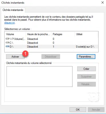Open the 'cliquez ici' help link
This screenshot has height=114, width=106.
point(9,23)
